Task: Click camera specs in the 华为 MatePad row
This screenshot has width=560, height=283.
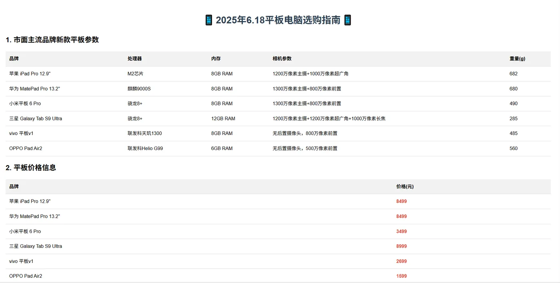Action: [x=307, y=89]
